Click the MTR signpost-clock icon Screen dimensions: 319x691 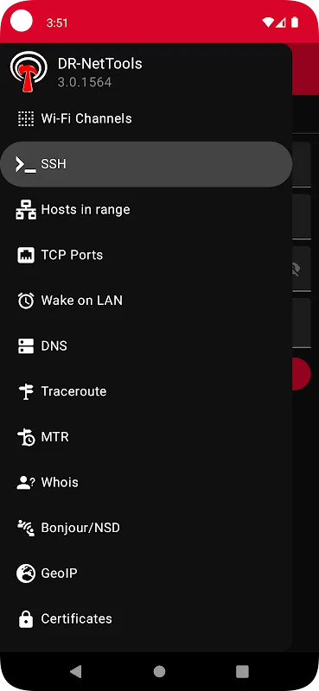click(x=26, y=437)
